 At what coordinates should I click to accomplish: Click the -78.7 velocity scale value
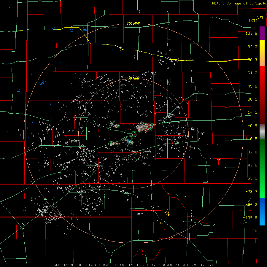251,192
